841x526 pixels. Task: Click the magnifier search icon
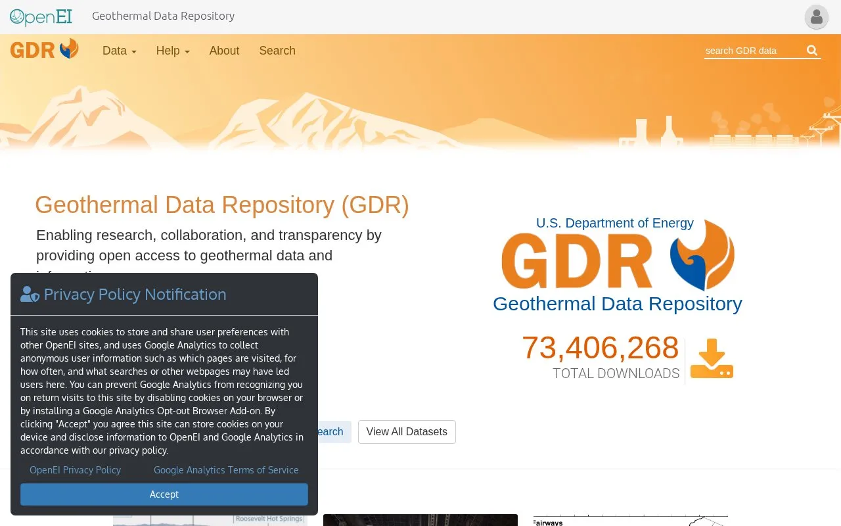pyautogui.click(x=812, y=51)
